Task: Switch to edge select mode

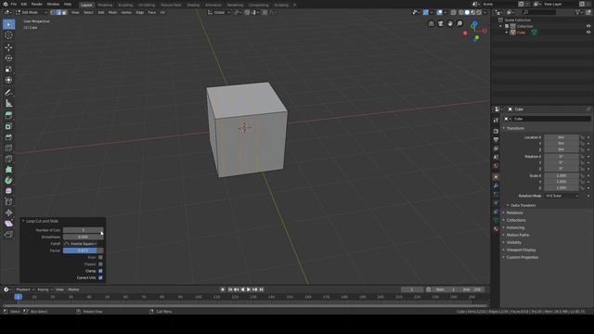Action: (58, 12)
